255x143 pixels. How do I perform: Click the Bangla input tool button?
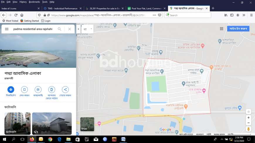[85, 29]
